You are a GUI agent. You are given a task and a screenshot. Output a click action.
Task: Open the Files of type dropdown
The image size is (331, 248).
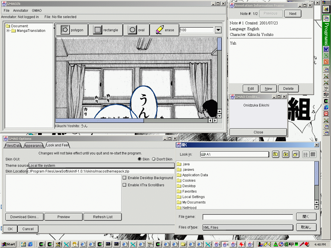point(248,227)
